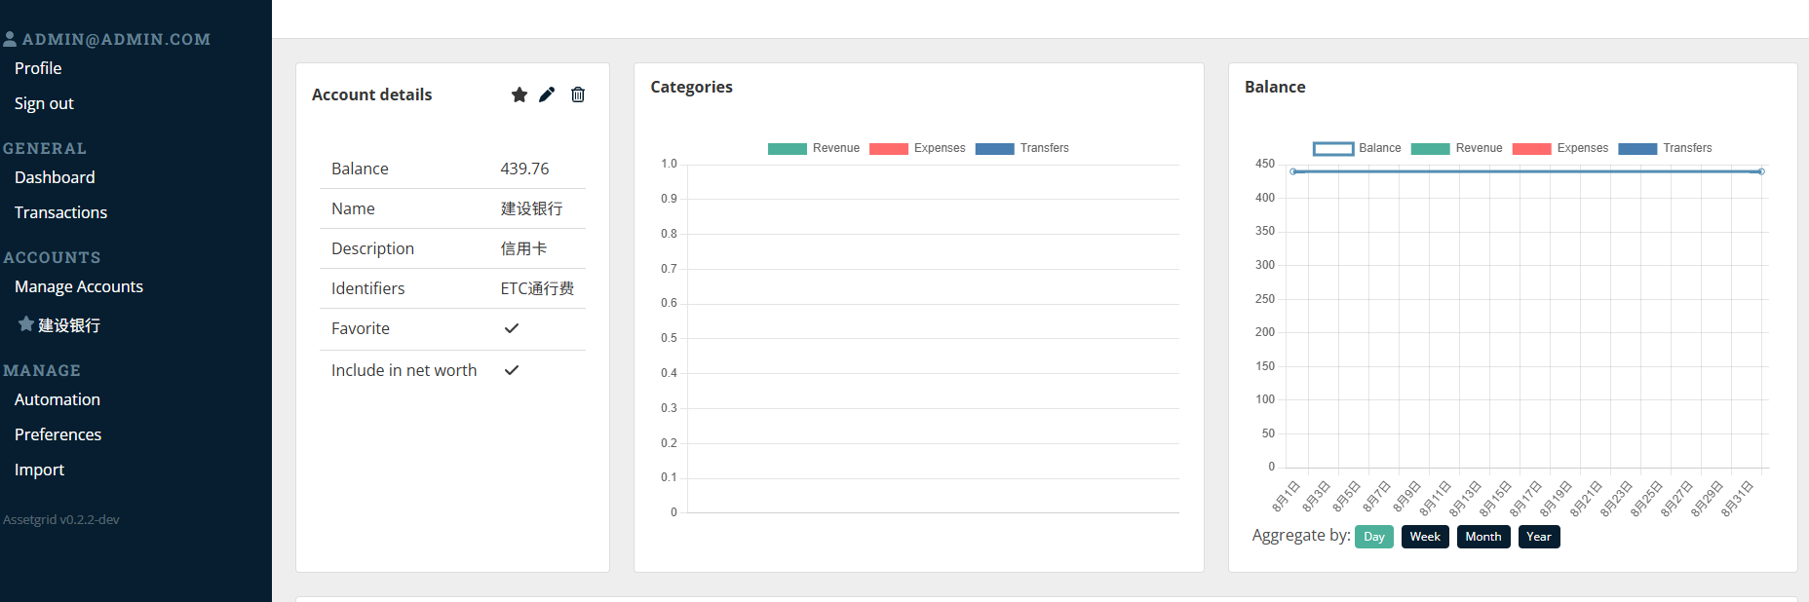Aggregate balance chart by Month

click(1483, 537)
